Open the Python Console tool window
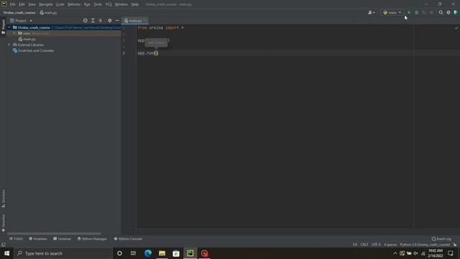Image resolution: width=460 pixels, height=259 pixels. [x=128, y=239]
